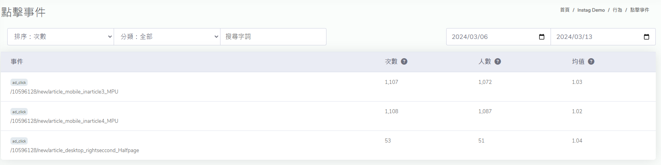This screenshot has height=165, width=661.
Task: Click the 人數 column header
Action: coord(484,61)
